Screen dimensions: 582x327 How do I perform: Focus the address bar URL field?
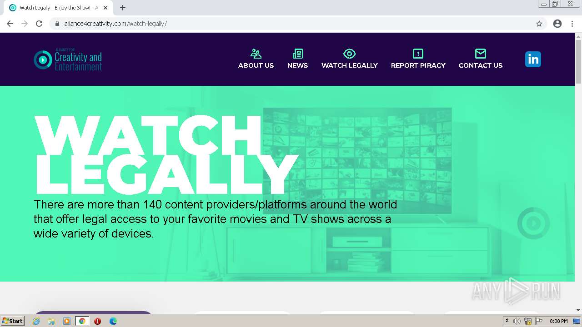click(291, 24)
